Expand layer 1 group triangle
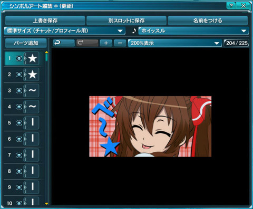This screenshot has width=253, height=209. 25,58
